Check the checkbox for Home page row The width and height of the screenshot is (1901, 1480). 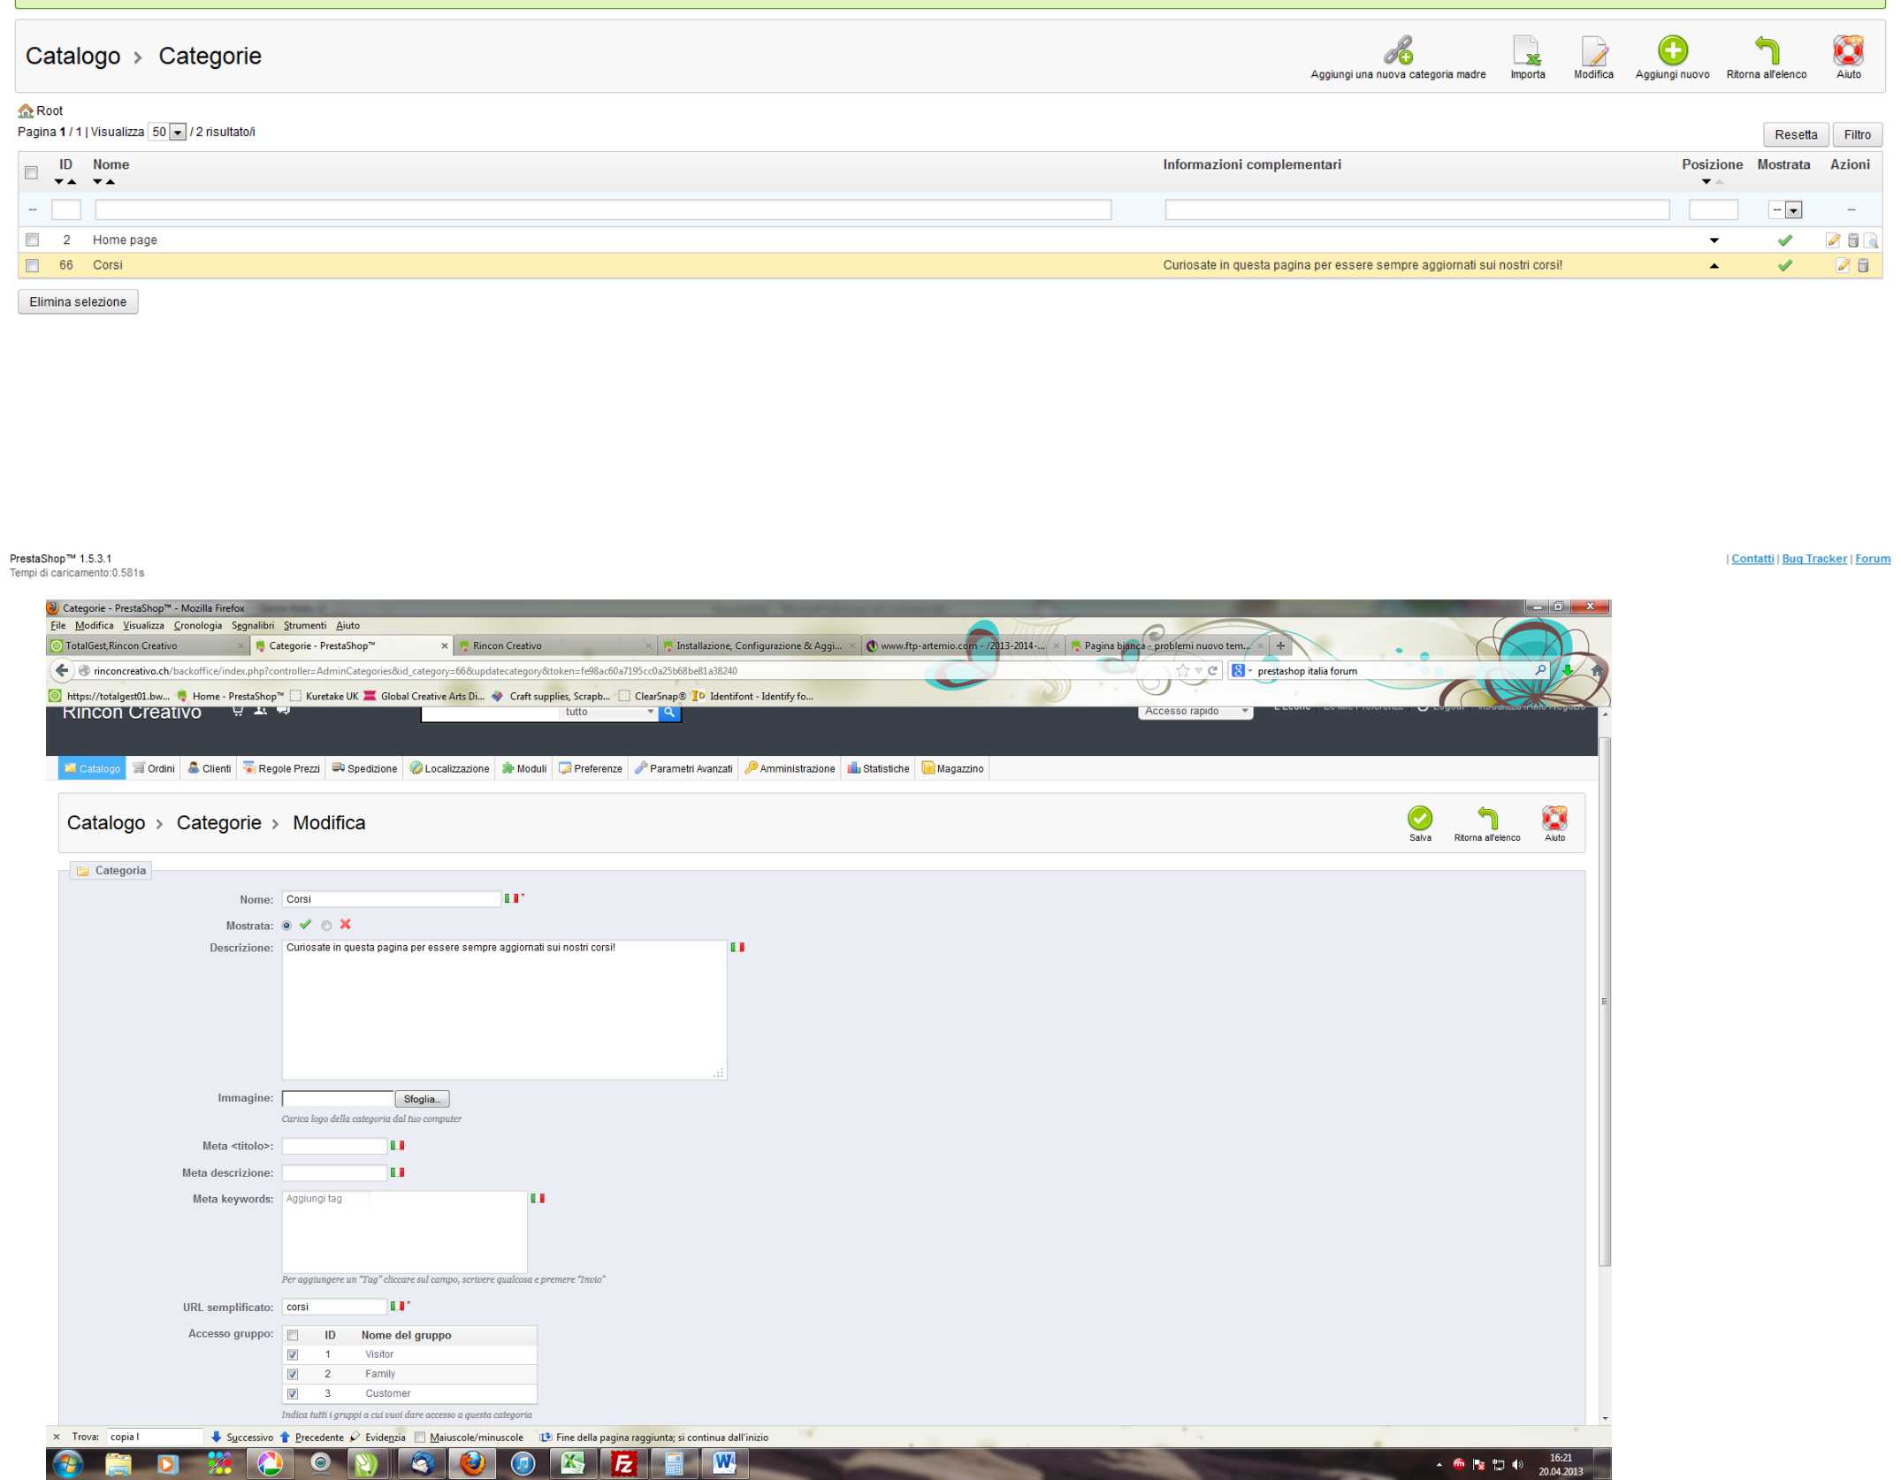coord(33,240)
